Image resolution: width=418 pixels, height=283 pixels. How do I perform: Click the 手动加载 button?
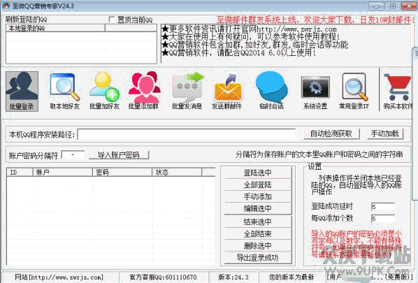click(385, 133)
